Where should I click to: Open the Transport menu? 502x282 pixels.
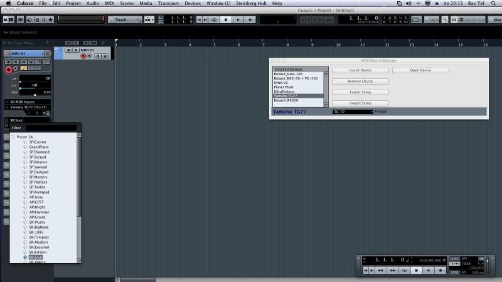tap(168, 3)
